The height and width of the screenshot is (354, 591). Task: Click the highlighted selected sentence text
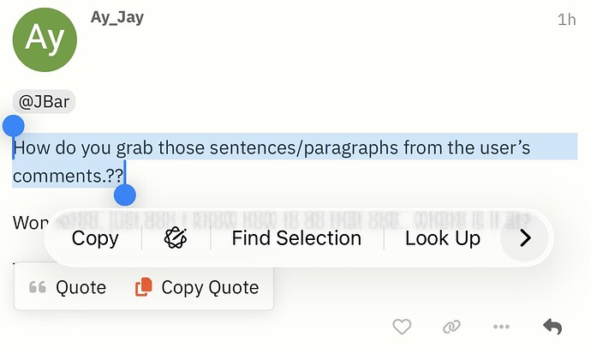[274, 148]
